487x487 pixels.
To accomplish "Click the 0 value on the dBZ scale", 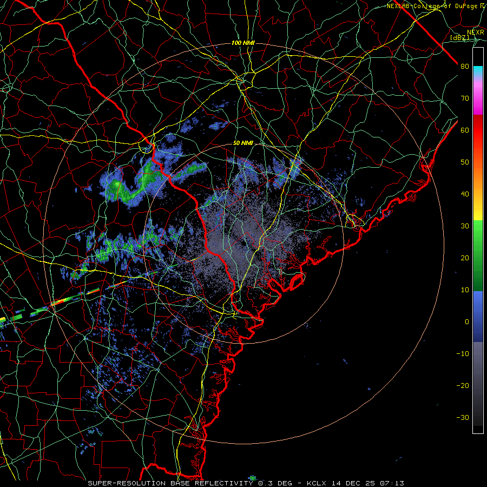I will [x=467, y=322].
